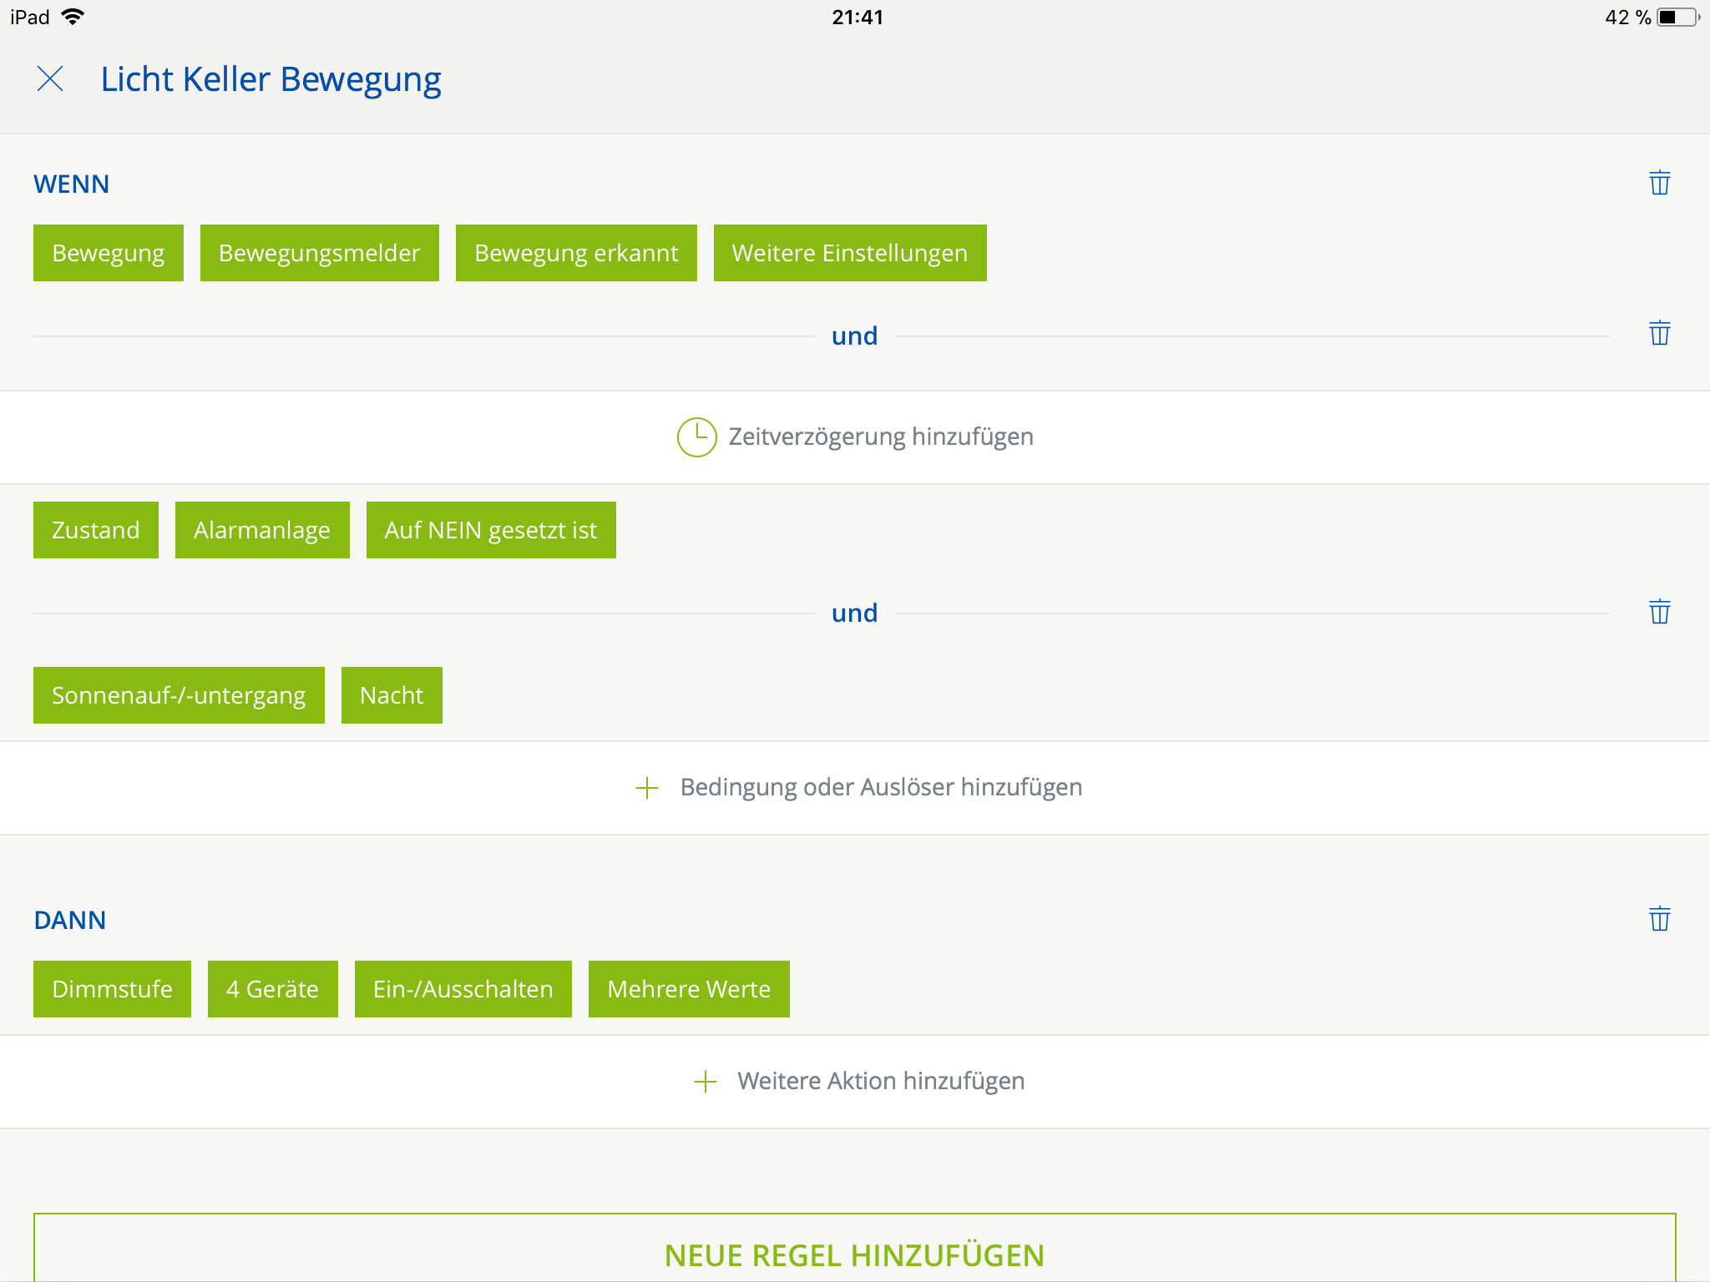Open the Sonnenauf-/-untergang condition tag
This screenshot has height=1282, width=1710.
(179, 695)
